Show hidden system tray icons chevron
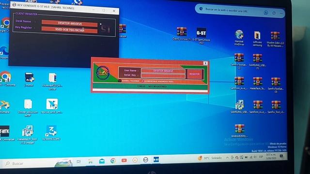Image resolution: width=310 pixels, height=174 pixels. click(227, 158)
